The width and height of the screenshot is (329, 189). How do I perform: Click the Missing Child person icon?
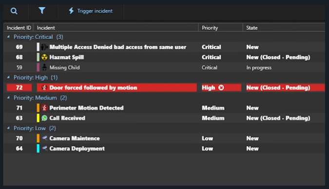click(44, 67)
